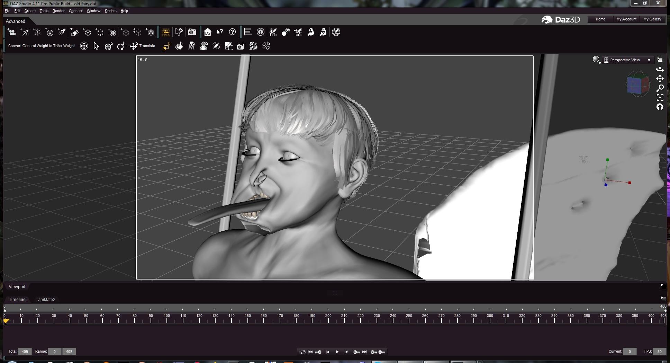Screen dimensions: 670x363
Task: Click the Home button
Action: coord(600,19)
